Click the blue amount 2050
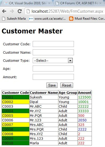 tap(82, 120)
